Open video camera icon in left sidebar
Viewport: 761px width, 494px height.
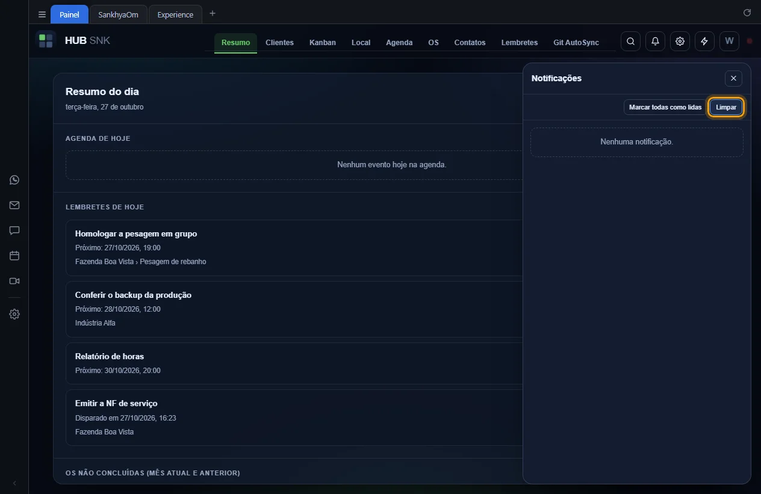14,281
